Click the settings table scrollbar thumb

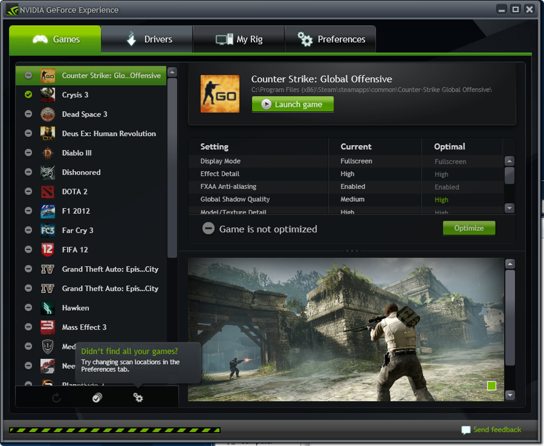click(x=509, y=175)
